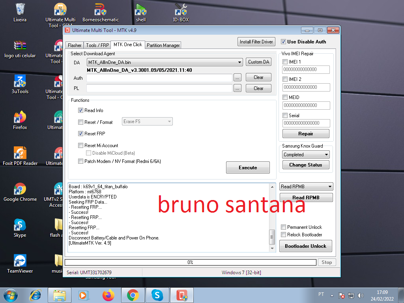Click Install Filter Driver button
This screenshot has height=303, width=404.
[256, 42]
